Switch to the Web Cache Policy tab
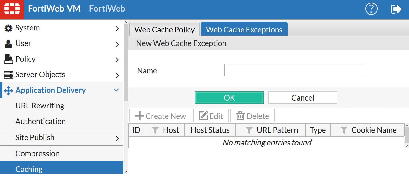The height and width of the screenshot is (176, 409). point(164,30)
